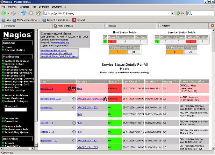Open the Back button history dropdown
Viewport: 215px width, 155px height.
click(x=8, y=13)
